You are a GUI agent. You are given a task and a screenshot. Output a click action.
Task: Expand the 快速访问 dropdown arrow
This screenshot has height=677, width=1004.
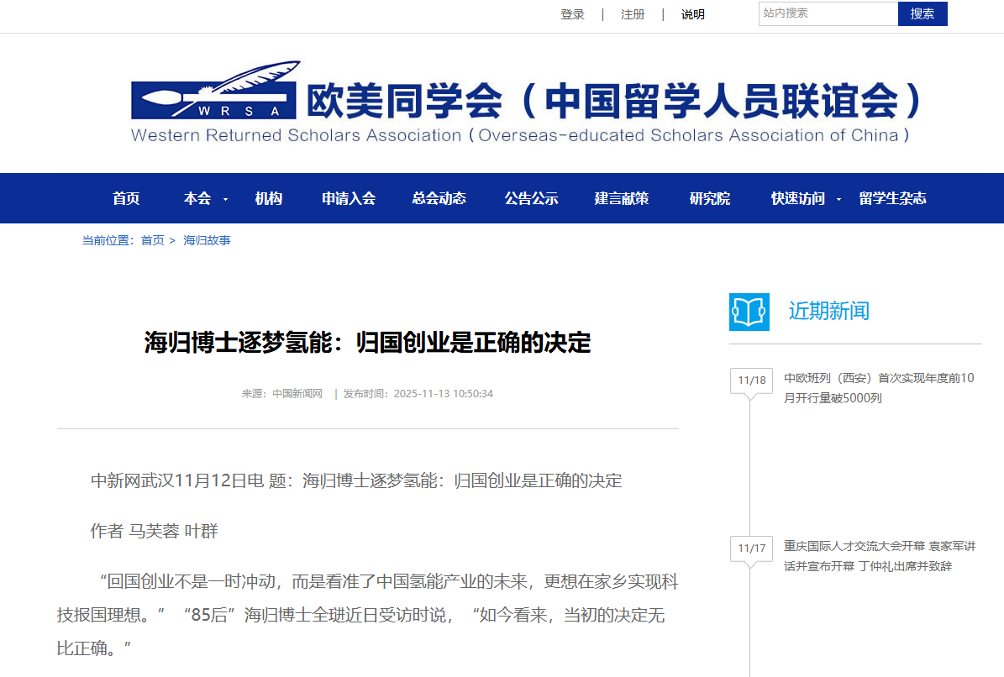[838, 199]
